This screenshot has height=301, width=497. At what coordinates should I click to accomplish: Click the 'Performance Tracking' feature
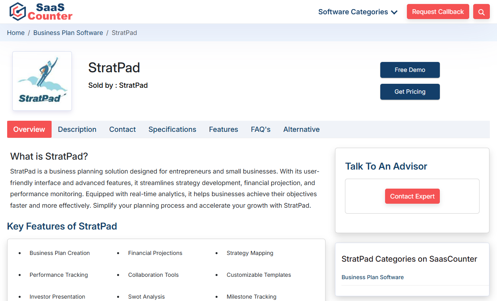tap(59, 275)
